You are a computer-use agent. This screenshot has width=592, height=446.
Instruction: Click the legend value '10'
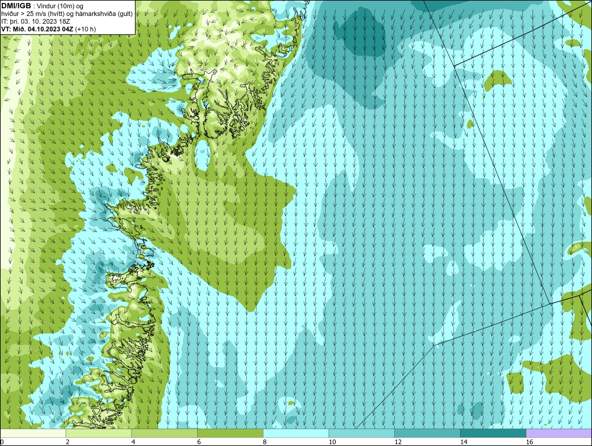(x=332, y=442)
